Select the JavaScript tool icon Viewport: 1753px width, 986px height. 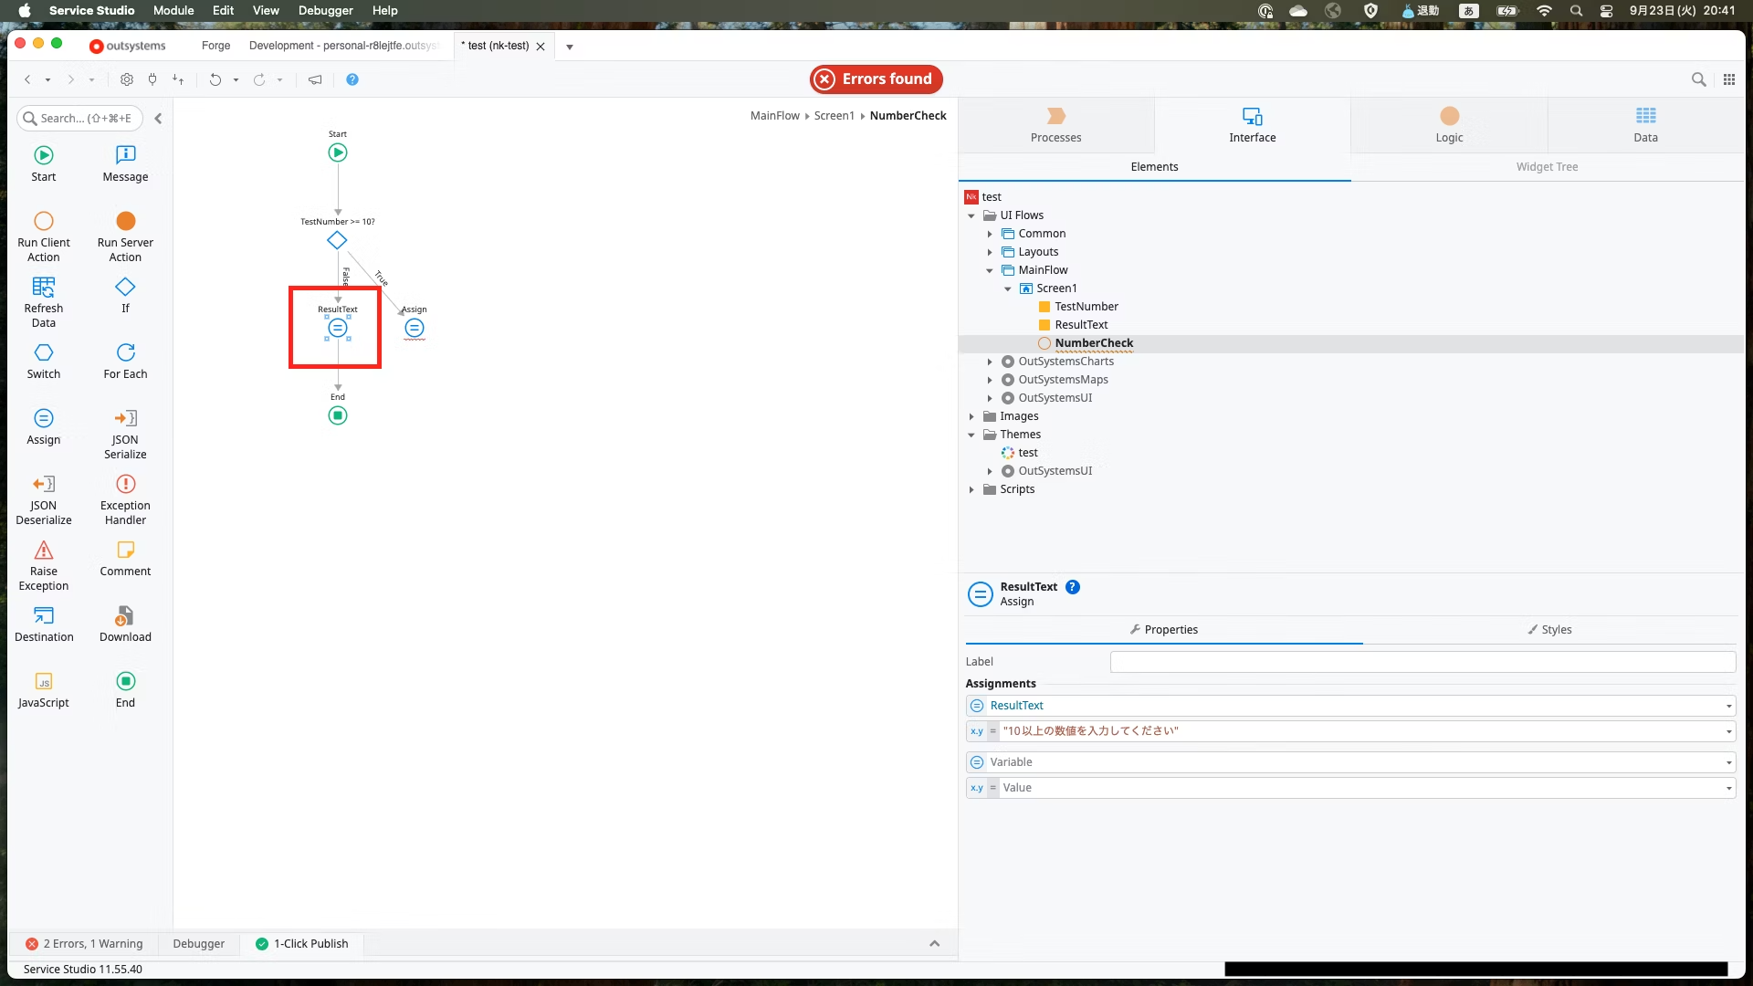tap(43, 682)
